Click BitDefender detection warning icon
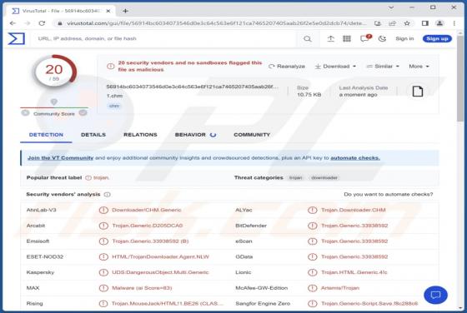The image size is (467, 313). pos(313,226)
